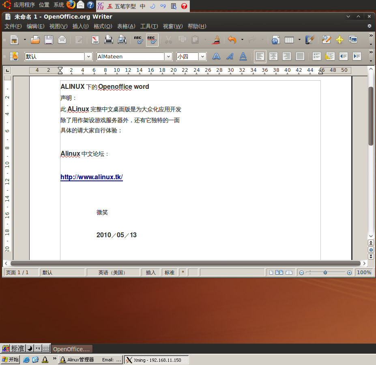Image resolution: width=376 pixels, height=365 pixels.
Task: Click the Xming taskbar button
Action: click(x=156, y=360)
